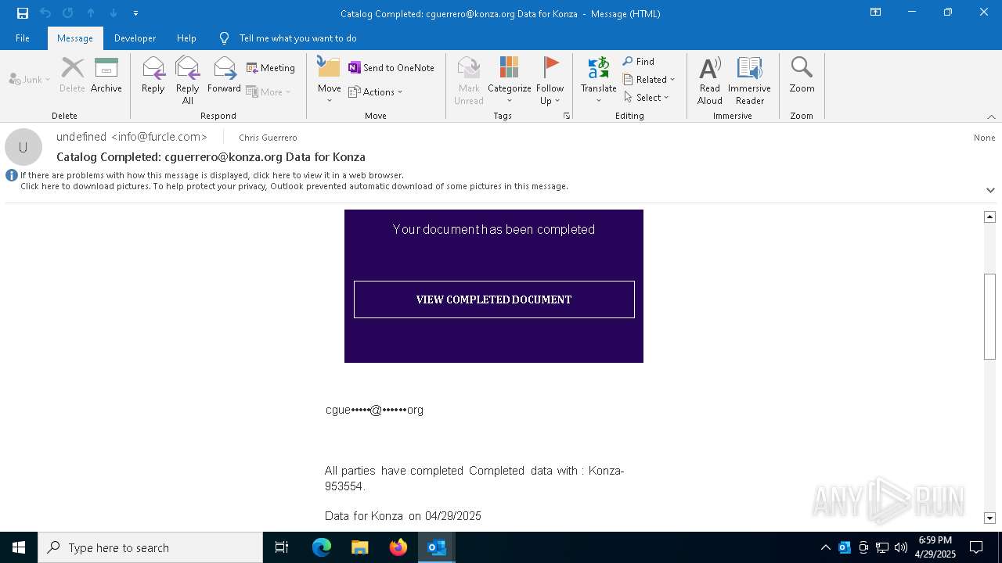
Task: Choose Reply All
Action: pos(188,80)
